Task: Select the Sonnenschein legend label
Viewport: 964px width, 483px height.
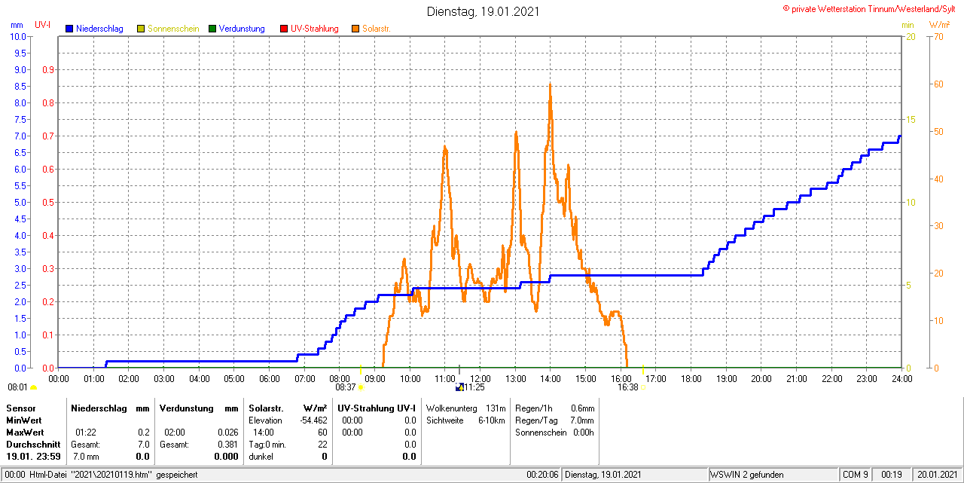Action: coord(173,29)
